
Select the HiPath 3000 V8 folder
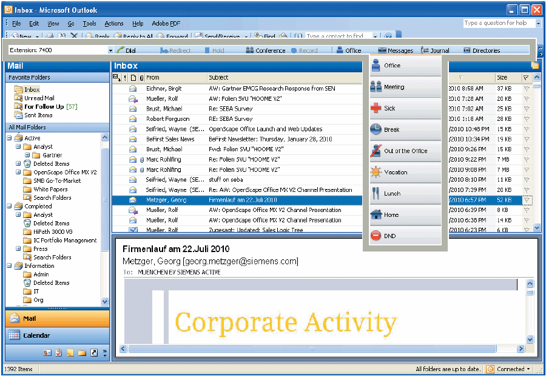[53, 231]
